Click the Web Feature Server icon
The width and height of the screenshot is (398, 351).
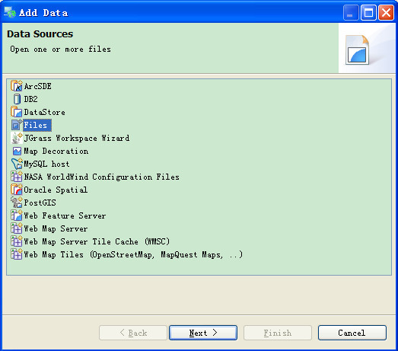point(17,215)
